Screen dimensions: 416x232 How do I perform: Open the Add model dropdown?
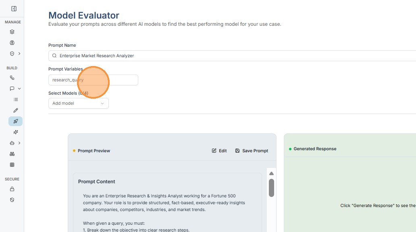point(79,104)
